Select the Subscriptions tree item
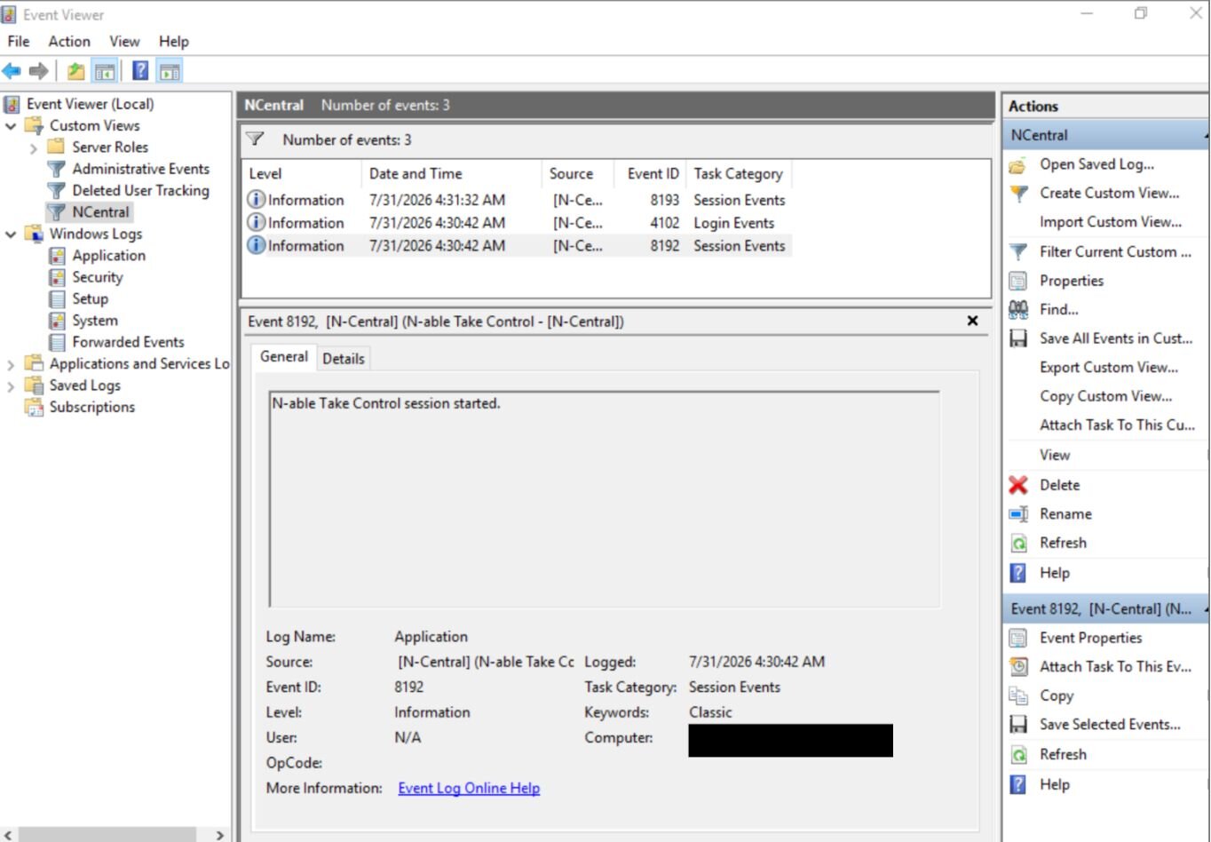The width and height of the screenshot is (1211, 842). [92, 408]
